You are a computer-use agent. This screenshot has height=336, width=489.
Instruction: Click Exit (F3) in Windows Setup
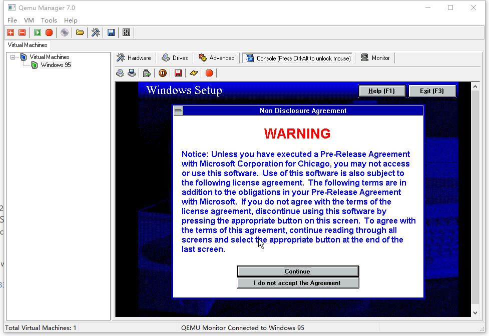pos(432,91)
